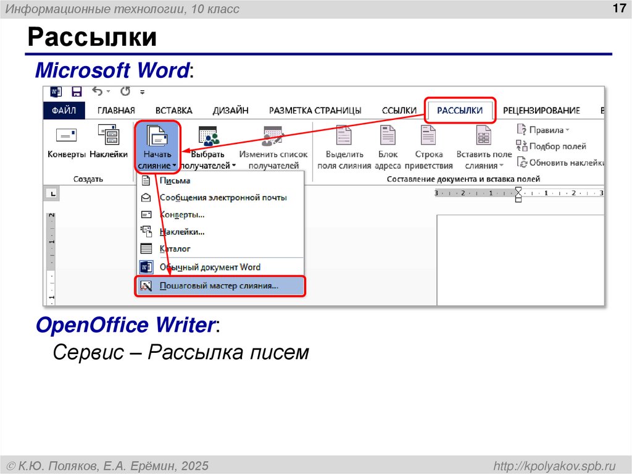632x474 pixels.
Task: Click the Выделить поля слияния icon
Action: coord(344,135)
